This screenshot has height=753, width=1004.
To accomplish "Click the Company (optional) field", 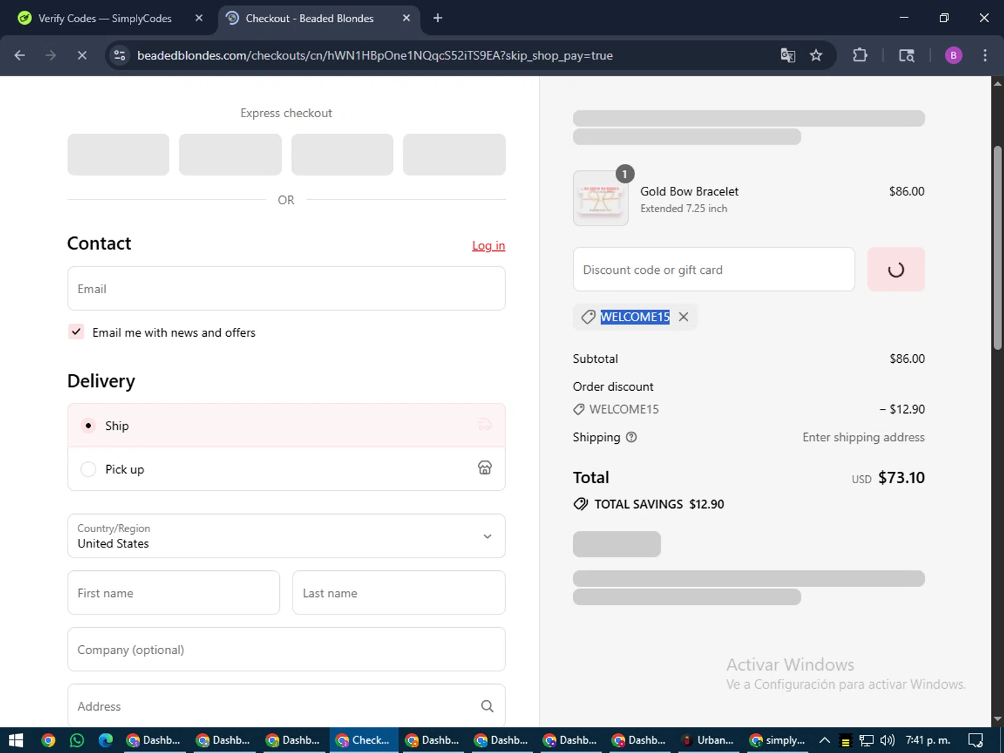I will coord(286,649).
